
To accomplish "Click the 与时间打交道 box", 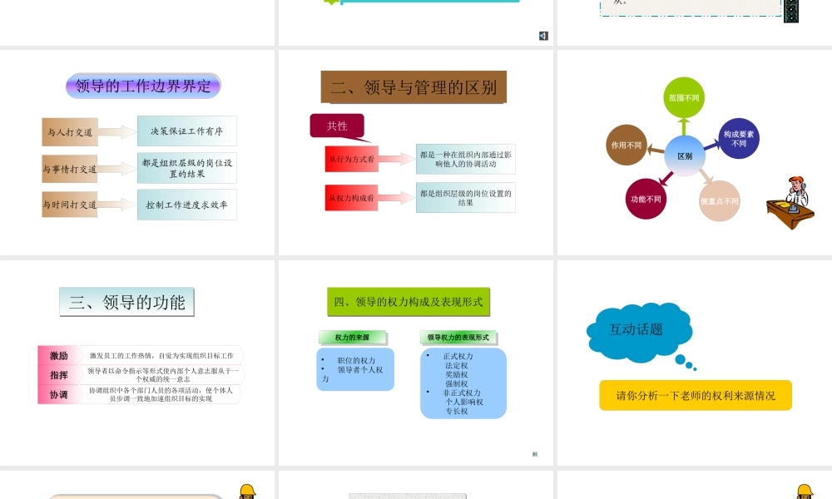I will [70, 205].
